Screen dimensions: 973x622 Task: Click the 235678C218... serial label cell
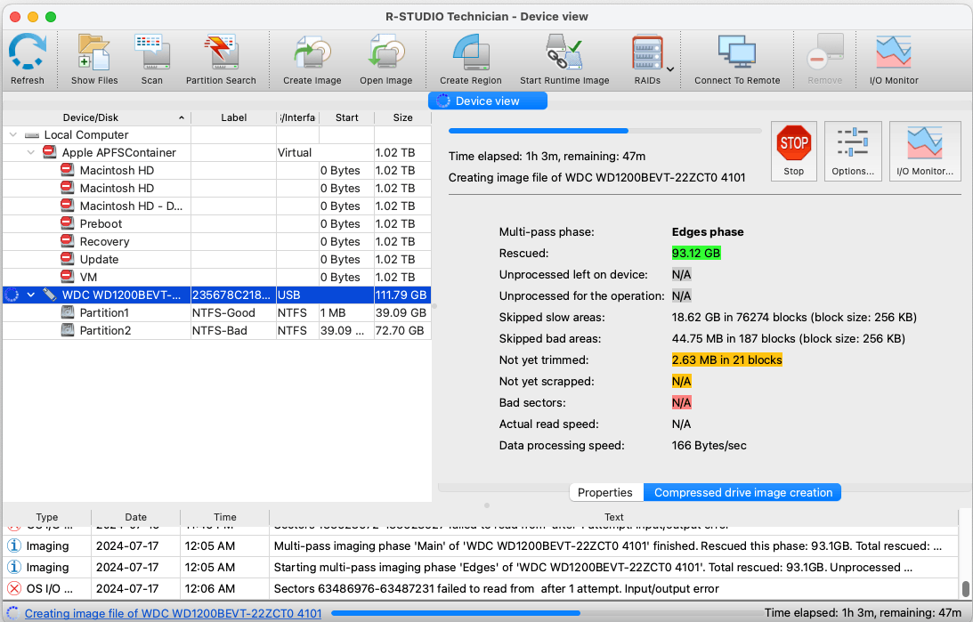(233, 295)
